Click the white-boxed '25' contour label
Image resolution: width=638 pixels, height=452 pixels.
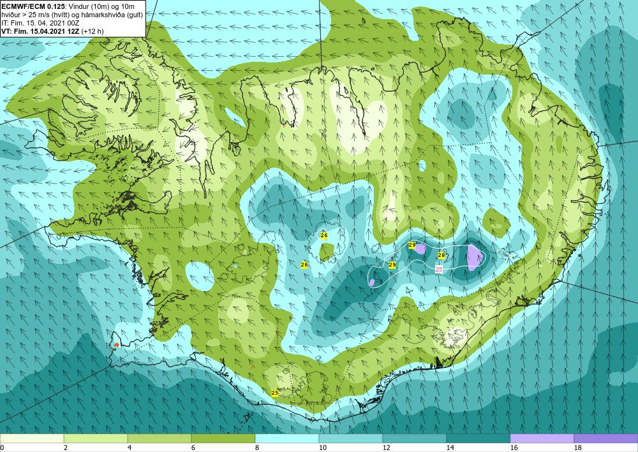click(x=439, y=269)
